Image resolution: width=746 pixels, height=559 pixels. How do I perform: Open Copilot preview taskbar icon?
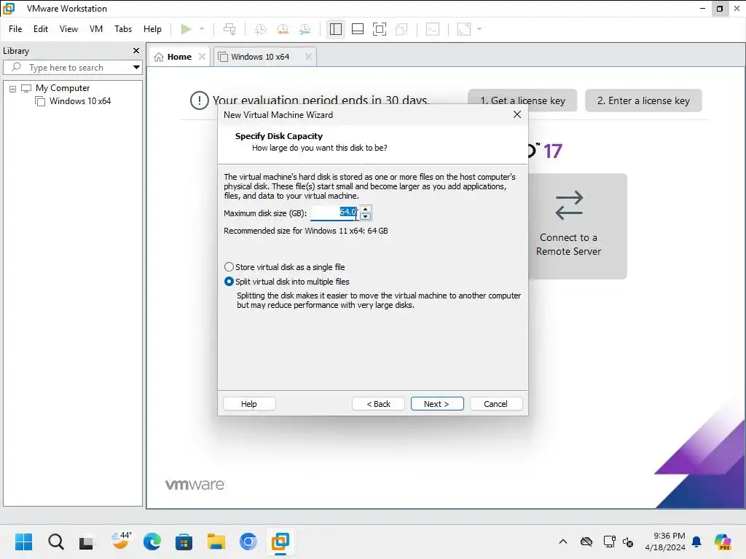[x=723, y=542]
